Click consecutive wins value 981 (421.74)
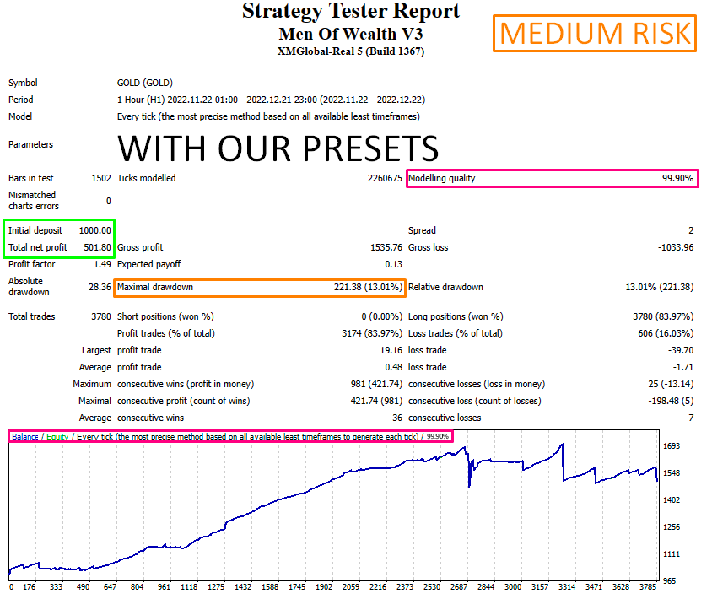Viewport: 712px width, 599px height. point(376,384)
